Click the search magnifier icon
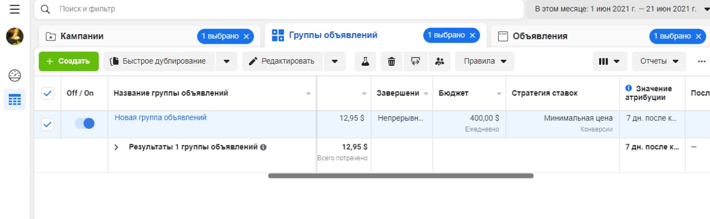 click(x=45, y=9)
